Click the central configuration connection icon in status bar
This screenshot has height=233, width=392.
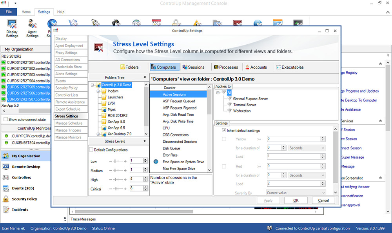pyautogui.click(x=270, y=228)
